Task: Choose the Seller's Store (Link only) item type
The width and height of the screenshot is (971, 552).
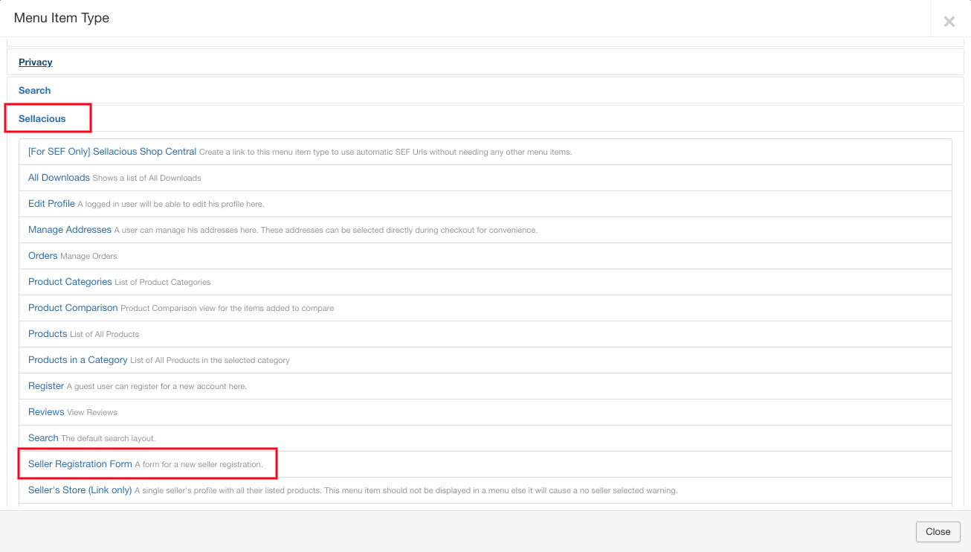Action: click(x=80, y=490)
